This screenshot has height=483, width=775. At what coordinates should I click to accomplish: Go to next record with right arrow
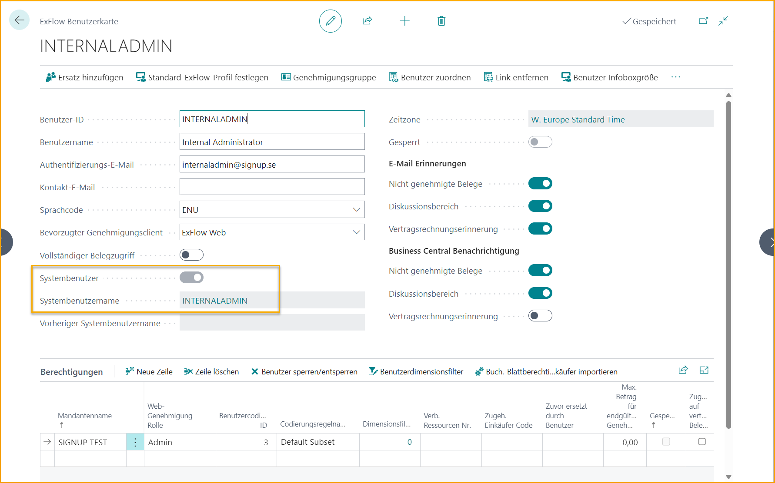pos(768,242)
